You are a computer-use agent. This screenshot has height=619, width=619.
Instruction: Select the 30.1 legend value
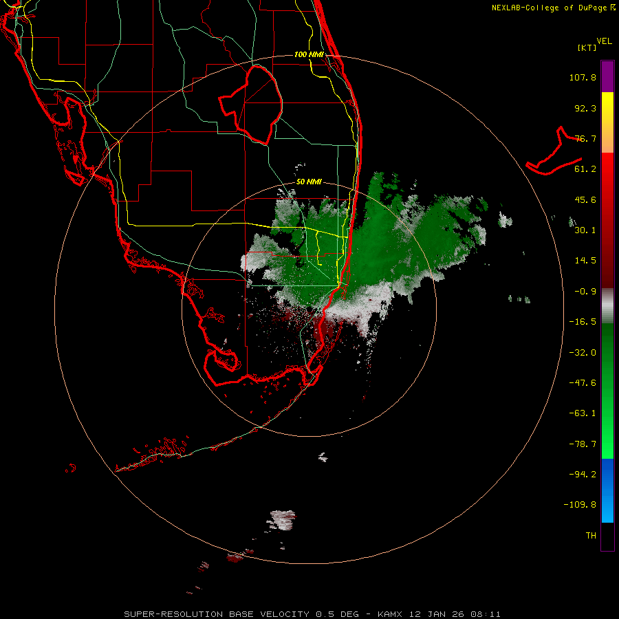tap(585, 230)
